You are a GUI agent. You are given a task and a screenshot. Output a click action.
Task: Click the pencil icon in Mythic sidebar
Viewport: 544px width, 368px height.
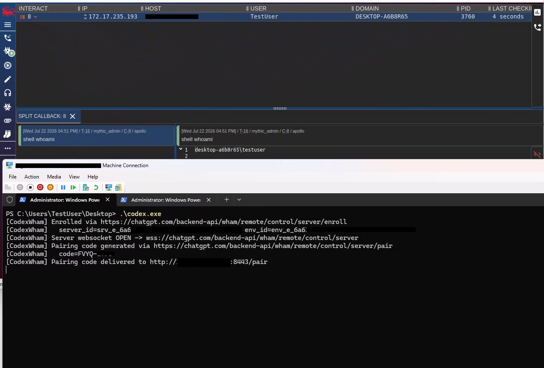tap(8, 80)
